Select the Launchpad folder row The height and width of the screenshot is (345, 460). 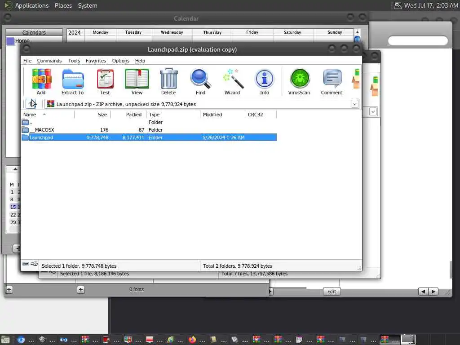149,137
